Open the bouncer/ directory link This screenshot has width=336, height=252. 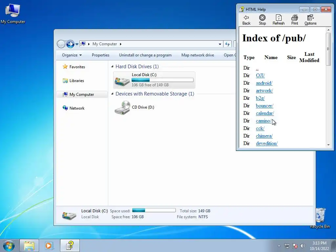coord(265,106)
